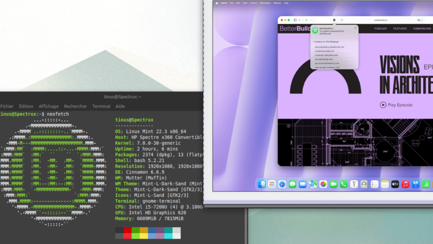Open Keynote from the dock
433x244 pixels.
tap(415, 184)
